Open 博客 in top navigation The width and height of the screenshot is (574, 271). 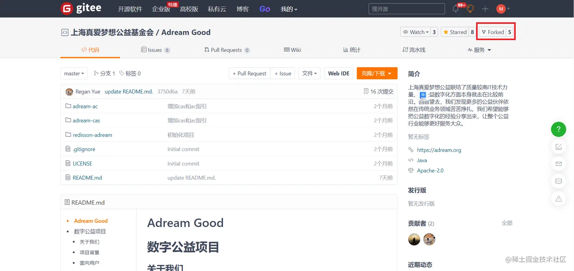pyautogui.click(x=243, y=9)
